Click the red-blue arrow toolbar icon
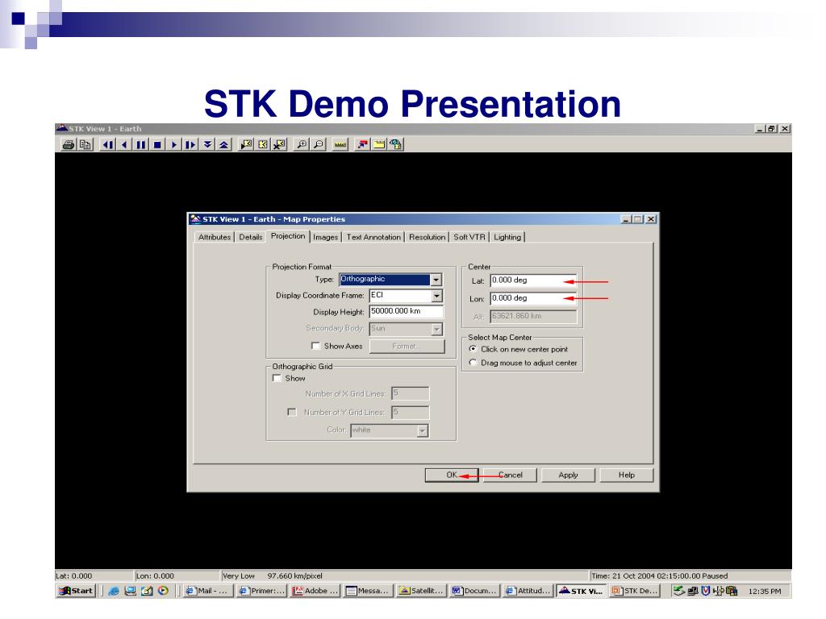Screen dimensions: 826x619 pyautogui.click(x=362, y=144)
